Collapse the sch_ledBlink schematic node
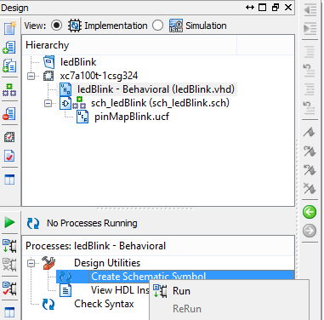The width and height of the screenshot is (324, 320). pos(48,104)
